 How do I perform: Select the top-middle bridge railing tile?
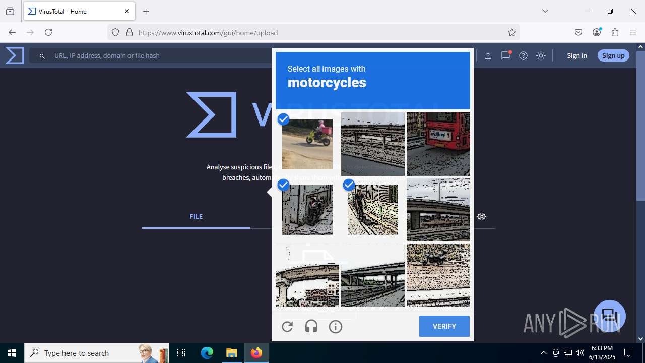click(373, 144)
